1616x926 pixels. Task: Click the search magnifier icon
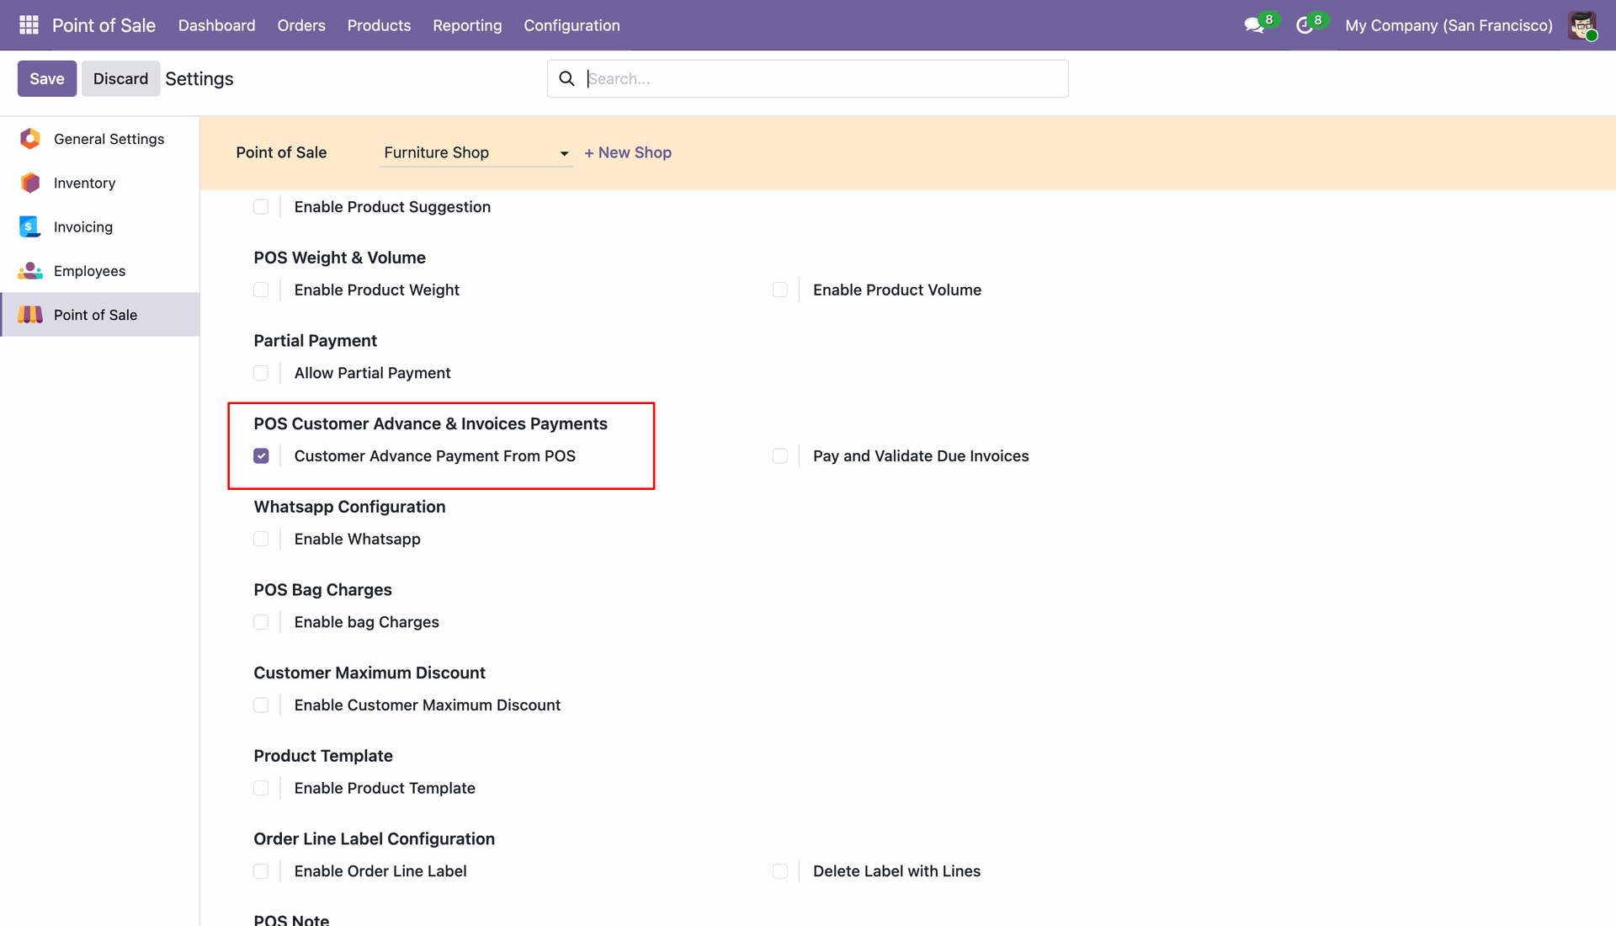[566, 78]
